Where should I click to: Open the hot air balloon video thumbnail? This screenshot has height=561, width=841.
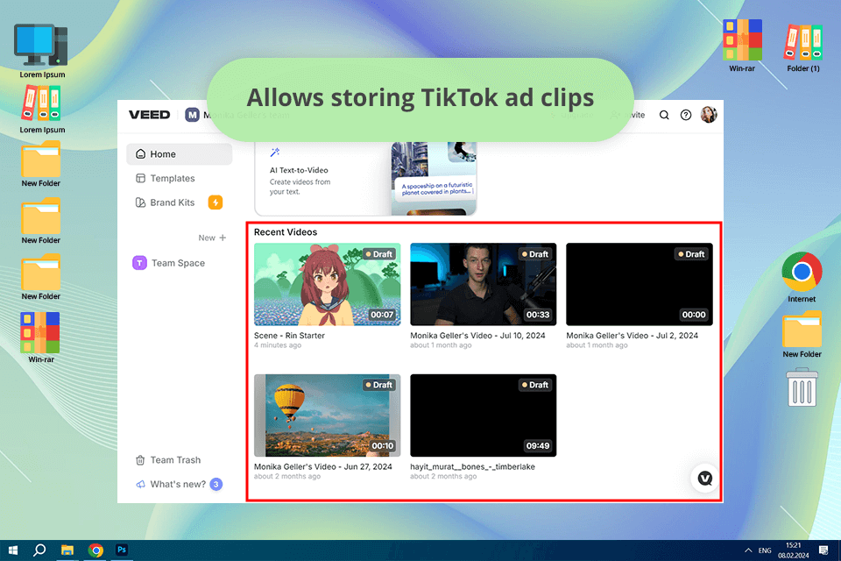pos(327,415)
